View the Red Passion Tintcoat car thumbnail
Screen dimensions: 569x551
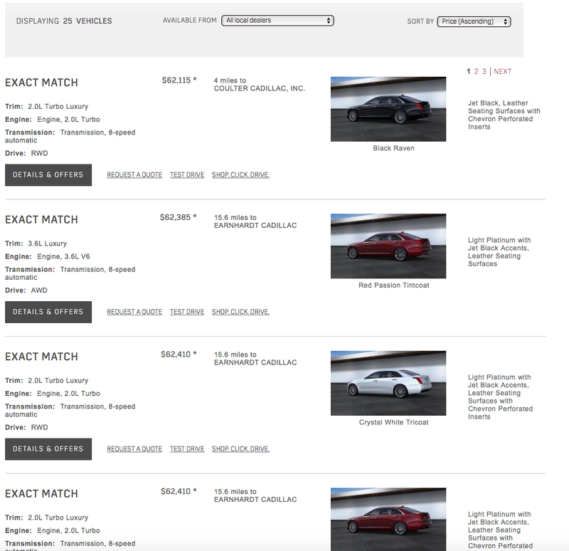(x=388, y=246)
